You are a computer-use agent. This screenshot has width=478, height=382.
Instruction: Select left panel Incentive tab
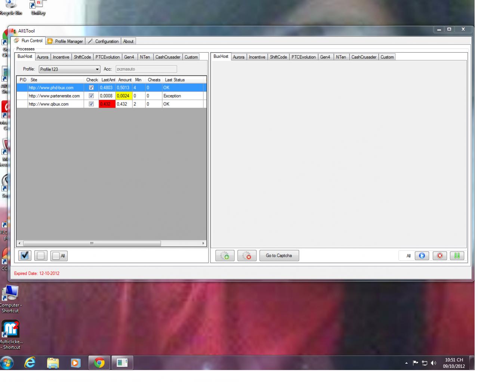tap(61, 57)
